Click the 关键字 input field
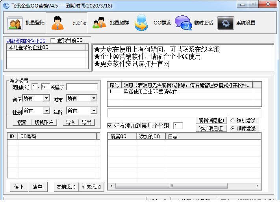Screen dimensions: 280x209 [82, 87]
